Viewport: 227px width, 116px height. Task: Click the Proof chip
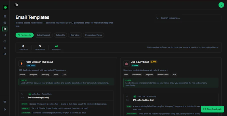point(56,75)
